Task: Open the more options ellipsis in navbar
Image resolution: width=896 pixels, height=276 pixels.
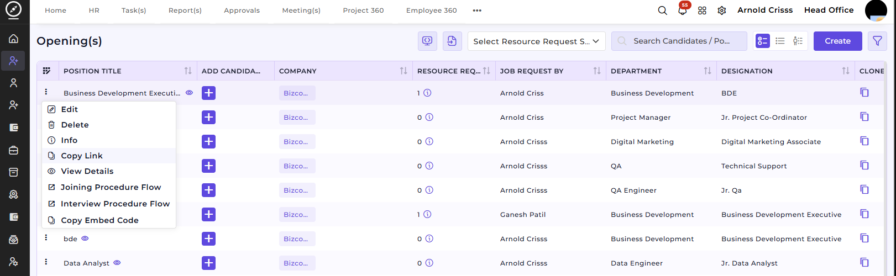Action: coord(477,10)
